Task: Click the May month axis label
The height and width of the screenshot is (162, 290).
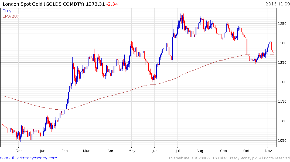Action: (x=132, y=151)
